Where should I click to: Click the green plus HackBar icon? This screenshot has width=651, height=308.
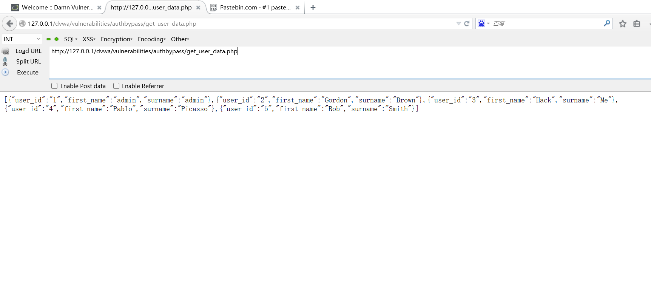57,39
